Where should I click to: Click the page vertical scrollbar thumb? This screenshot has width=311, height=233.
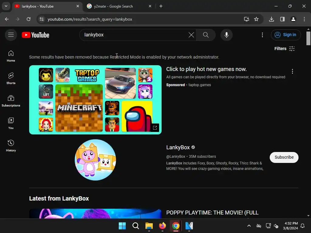click(308, 38)
